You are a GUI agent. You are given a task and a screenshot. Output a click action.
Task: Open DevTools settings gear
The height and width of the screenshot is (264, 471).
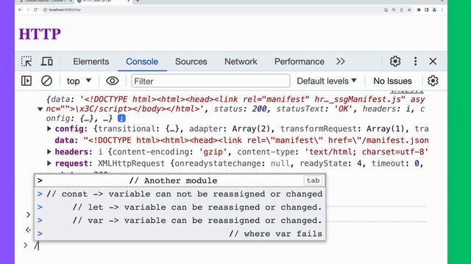395,62
